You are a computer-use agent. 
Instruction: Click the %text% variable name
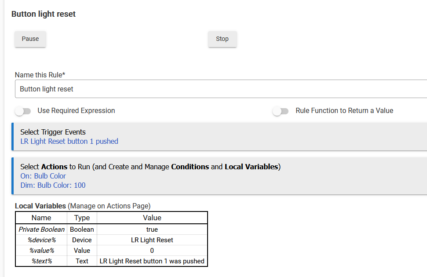[42, 261]
